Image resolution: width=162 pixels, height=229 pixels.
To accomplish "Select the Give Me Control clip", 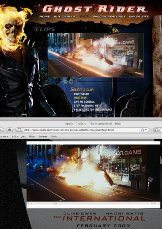I will click(x=84, y=102).
